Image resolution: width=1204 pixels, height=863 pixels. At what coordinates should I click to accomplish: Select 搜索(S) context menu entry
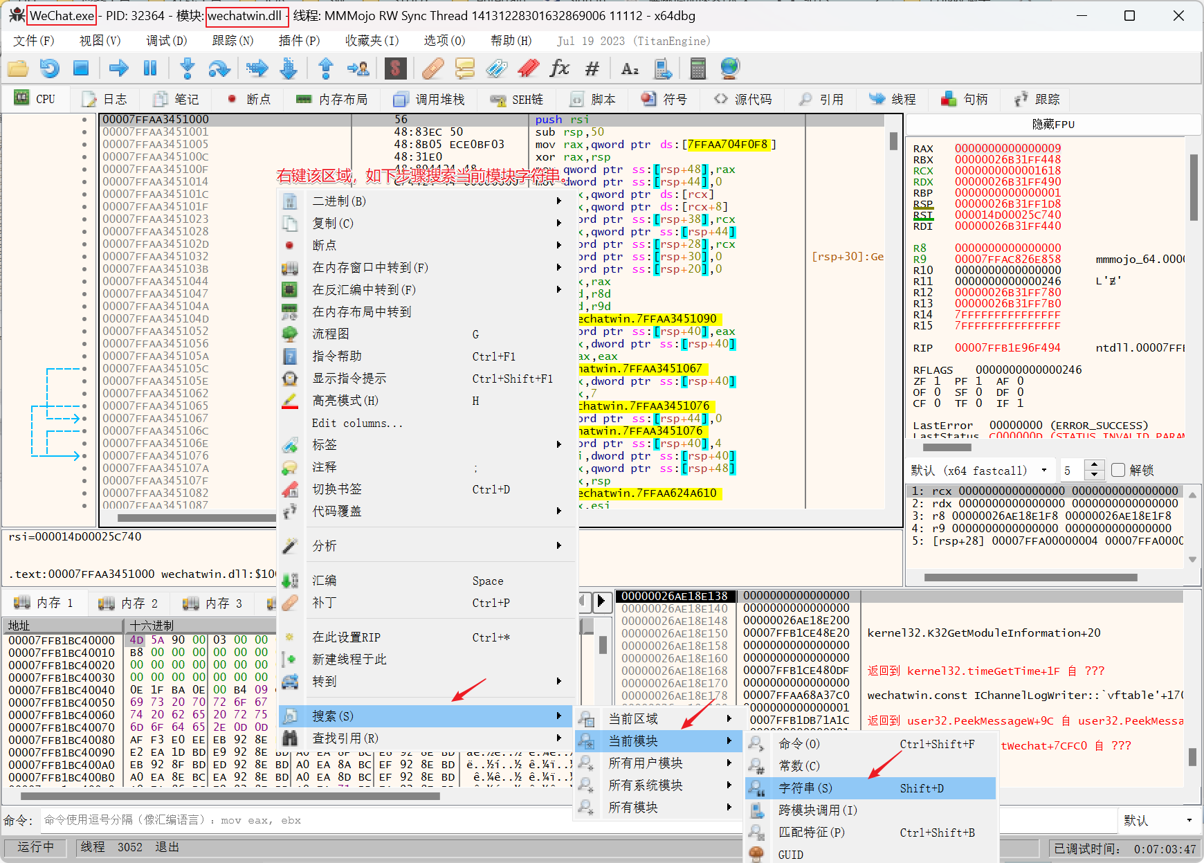[x=427, y=716]
